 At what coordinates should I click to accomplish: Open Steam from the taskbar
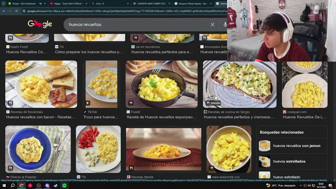56,186
